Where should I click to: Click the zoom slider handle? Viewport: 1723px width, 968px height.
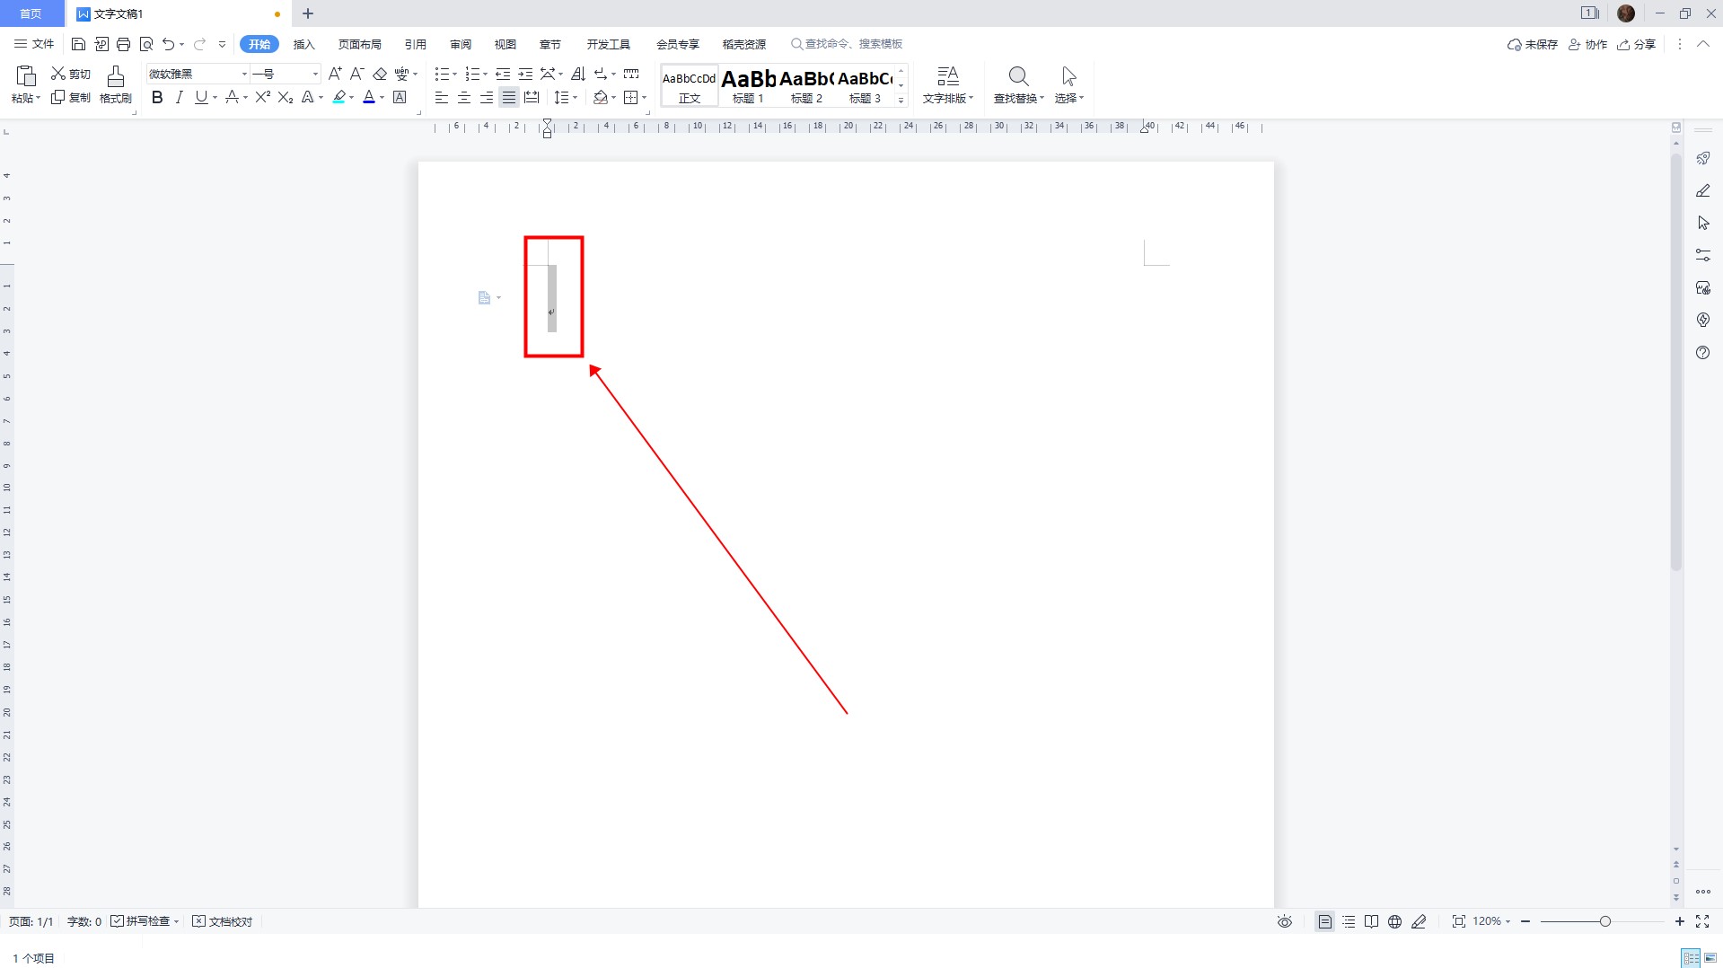pos(1604,921)
